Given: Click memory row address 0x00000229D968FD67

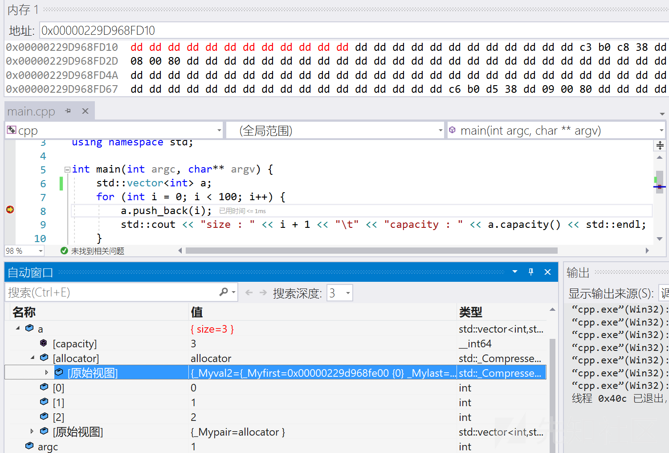Looking at the screenshot, I should pos(62,89).
